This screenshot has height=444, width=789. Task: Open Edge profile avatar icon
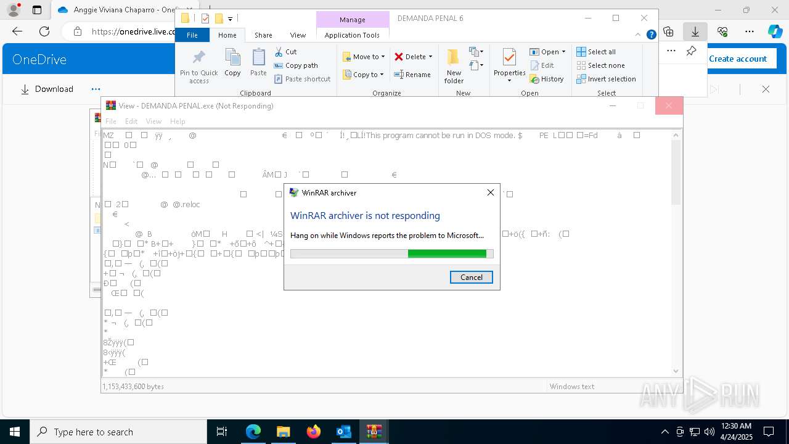click(x=13, y=10)
